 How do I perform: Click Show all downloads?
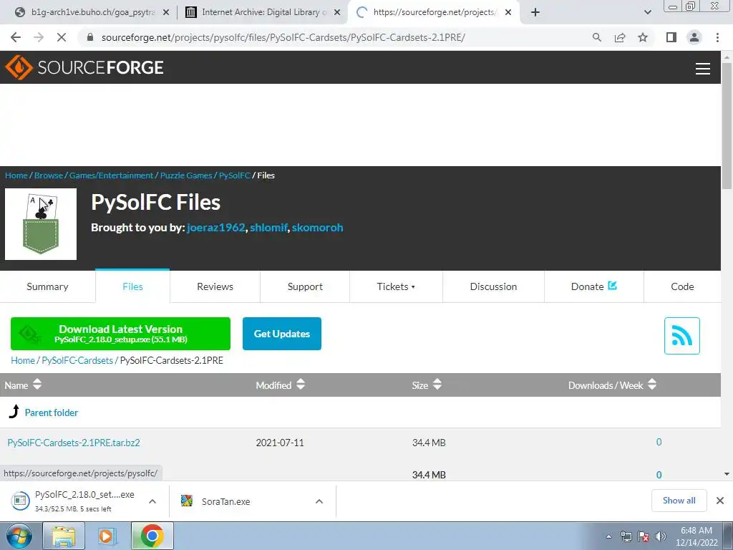coord(679,501)
